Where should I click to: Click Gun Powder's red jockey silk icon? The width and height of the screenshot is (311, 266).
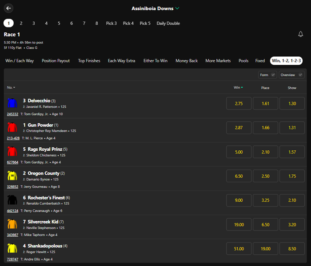12,127
